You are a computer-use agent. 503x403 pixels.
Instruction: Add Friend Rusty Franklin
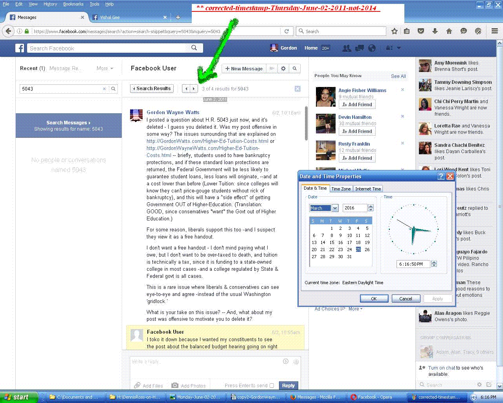click(x=357, y=158)
